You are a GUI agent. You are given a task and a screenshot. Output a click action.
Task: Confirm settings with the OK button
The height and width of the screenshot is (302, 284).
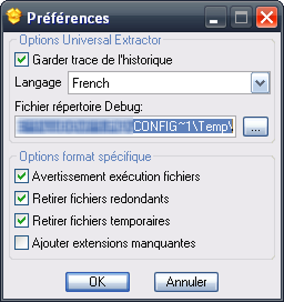[x=97, y=282]
